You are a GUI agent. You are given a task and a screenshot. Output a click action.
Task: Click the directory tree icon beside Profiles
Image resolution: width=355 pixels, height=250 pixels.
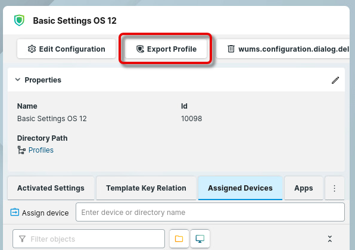point(21,150)
